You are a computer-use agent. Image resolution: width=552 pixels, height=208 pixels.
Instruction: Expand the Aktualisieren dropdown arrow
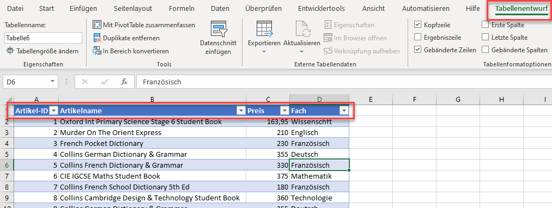pyautogui.click(x=302, y=52)
